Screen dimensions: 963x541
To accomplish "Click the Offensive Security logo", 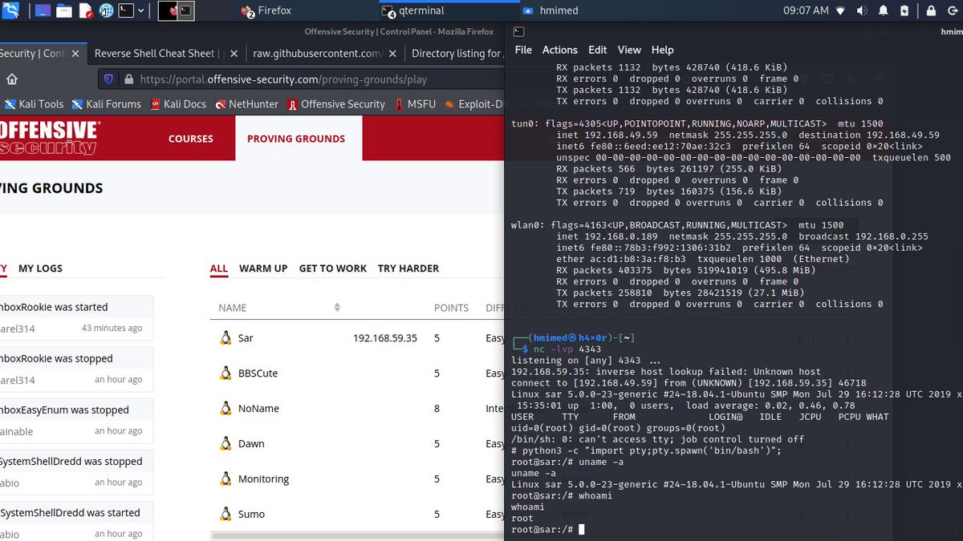I will (50, 139).
